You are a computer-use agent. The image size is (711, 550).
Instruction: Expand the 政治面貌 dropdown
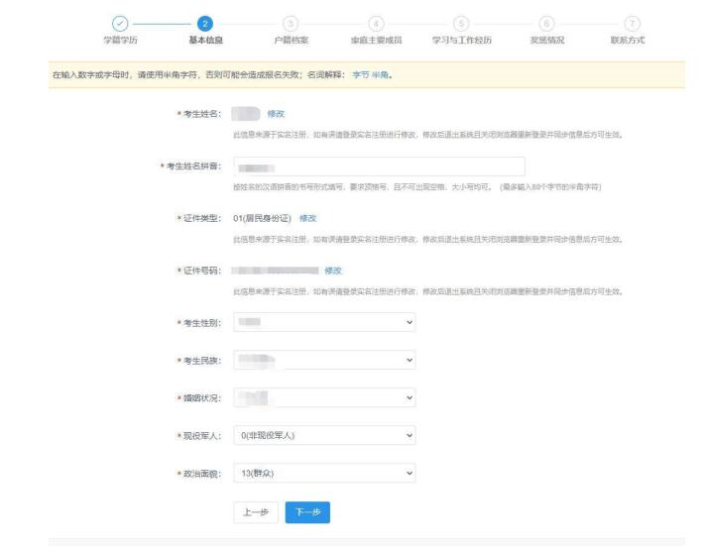point(324,473)
